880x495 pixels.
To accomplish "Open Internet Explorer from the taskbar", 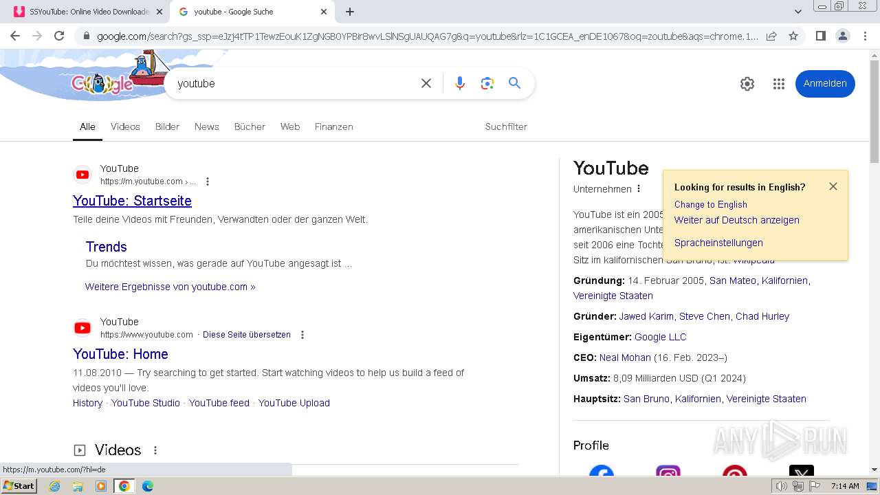I will [x=55, y=486].
